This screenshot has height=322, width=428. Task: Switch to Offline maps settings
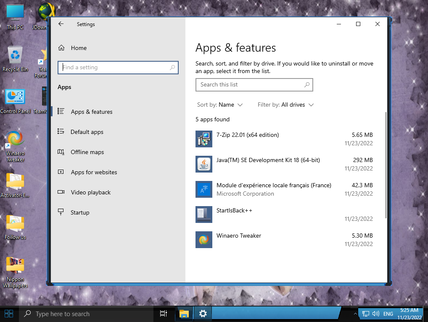[87, 152]
